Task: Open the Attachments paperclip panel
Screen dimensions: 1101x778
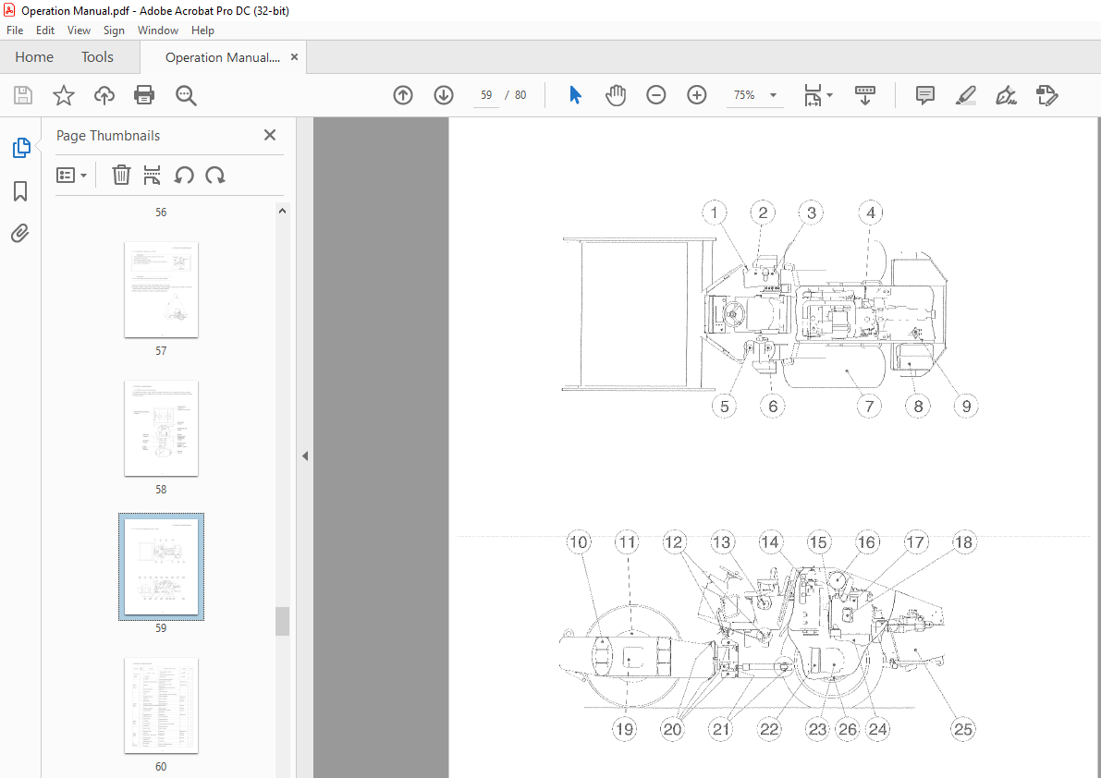Action: 20,233
